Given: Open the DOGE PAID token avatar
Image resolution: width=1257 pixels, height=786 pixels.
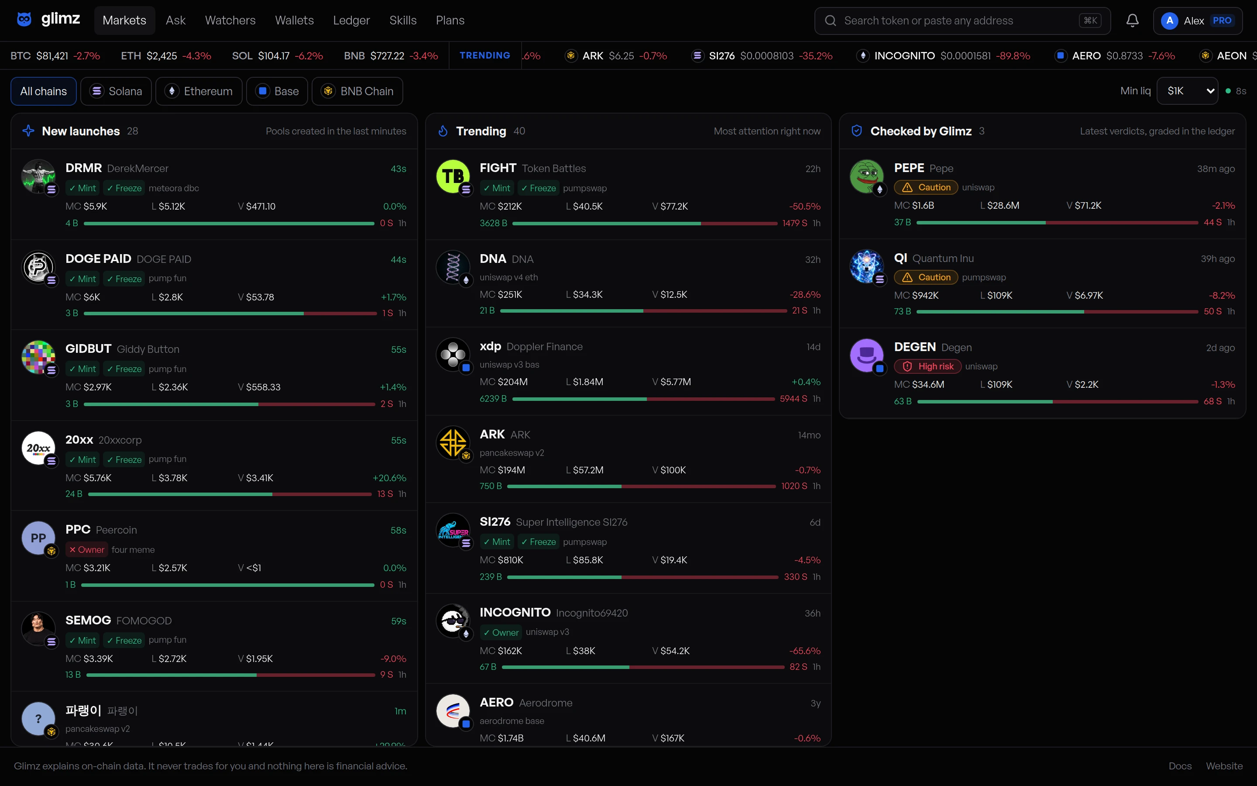Looking at the screenshot, I should pos(38,267).
